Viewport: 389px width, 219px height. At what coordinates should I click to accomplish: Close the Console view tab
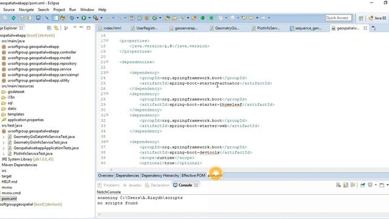196,185
